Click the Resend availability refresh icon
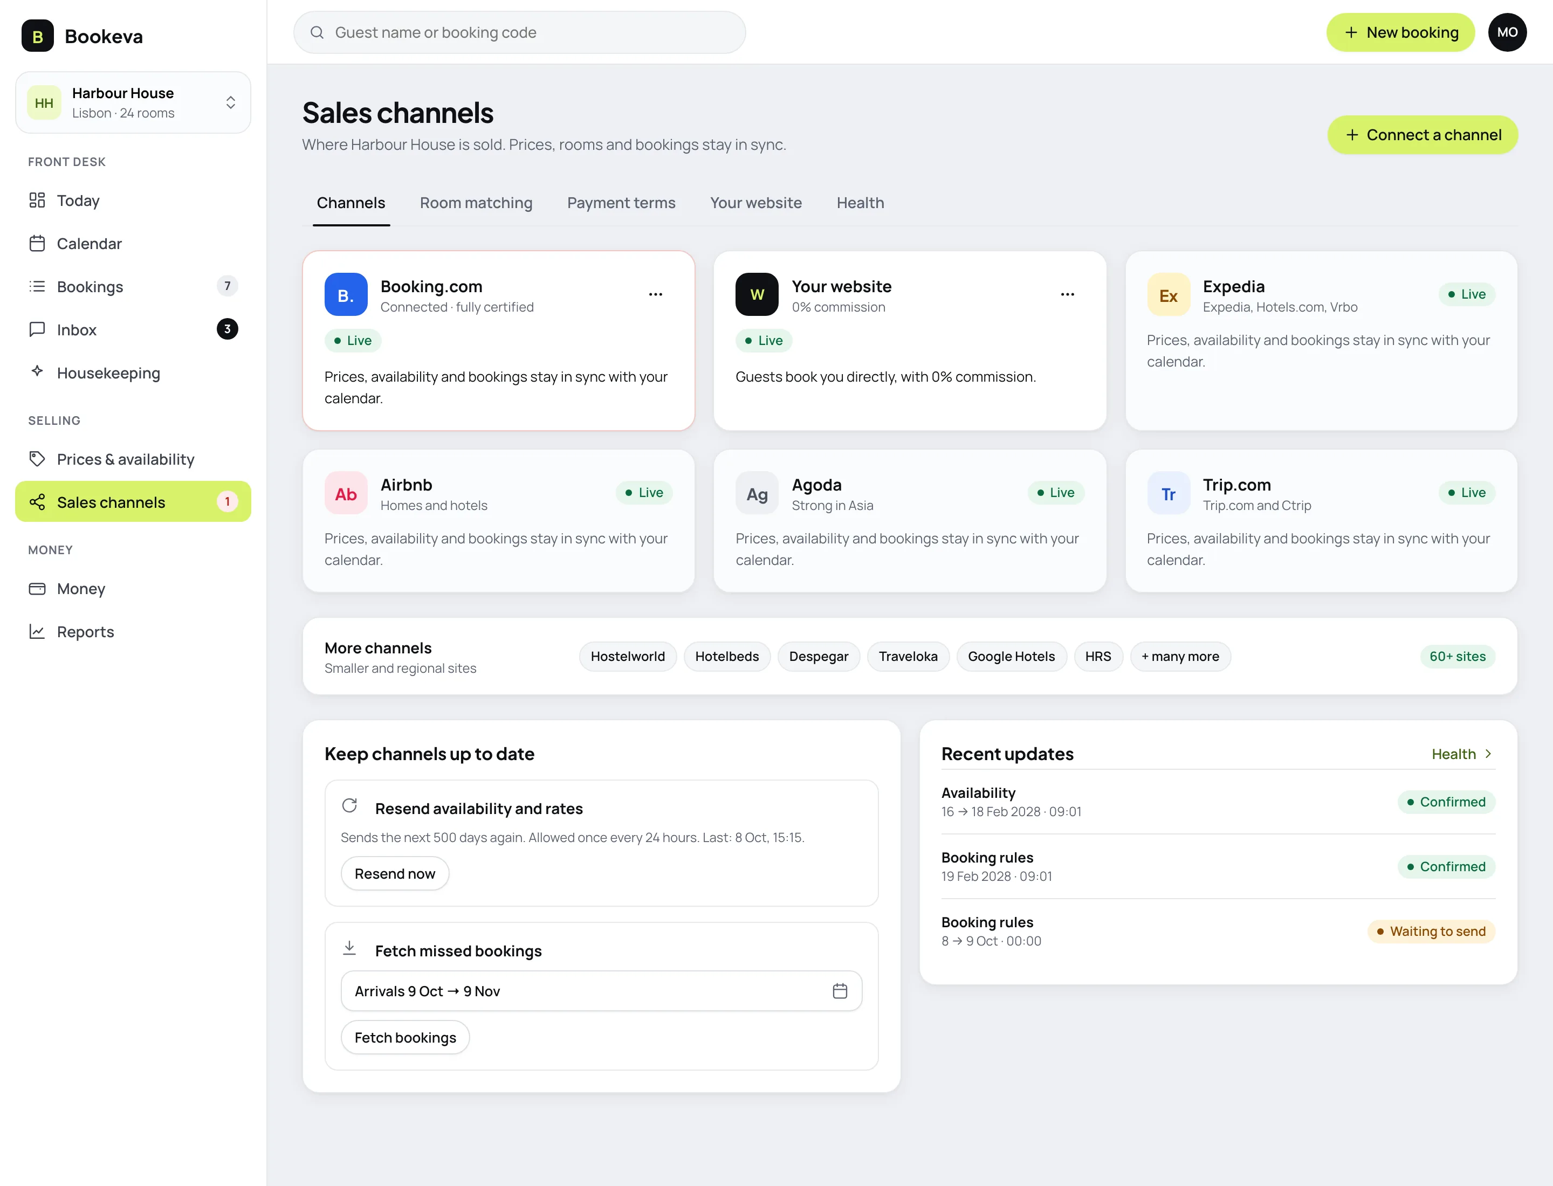Viewport: 1553px width, 1186px height. [349, 805]
